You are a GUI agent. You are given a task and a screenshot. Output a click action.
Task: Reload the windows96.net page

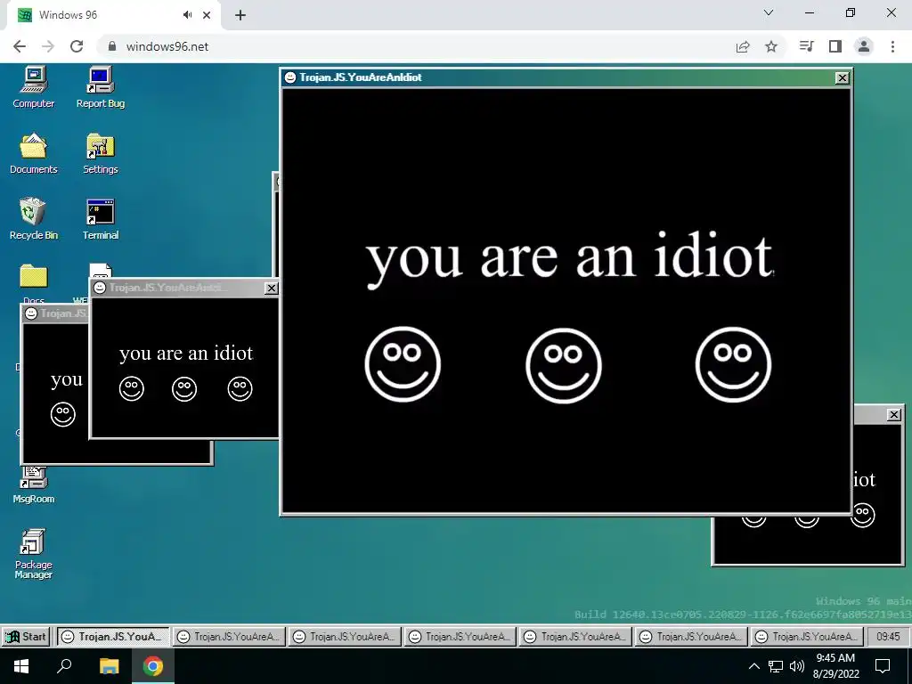pyautogui.click(x=77, y=46)
